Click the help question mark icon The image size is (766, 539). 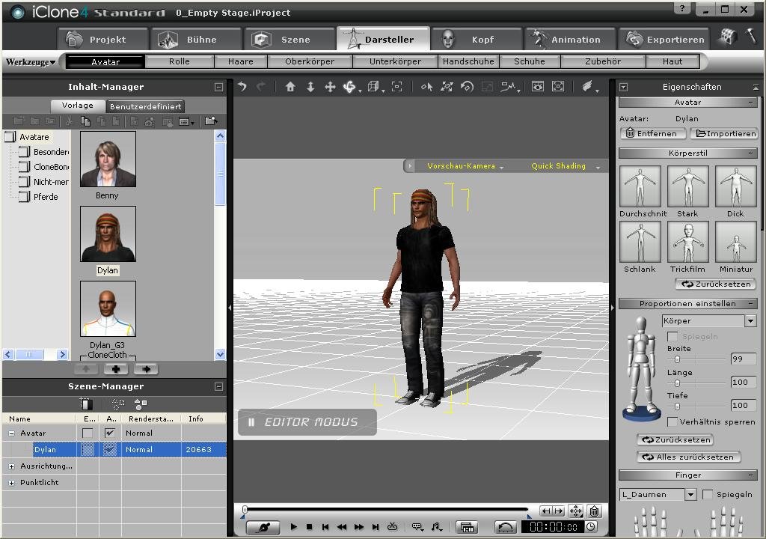click(x=682, y=8)
